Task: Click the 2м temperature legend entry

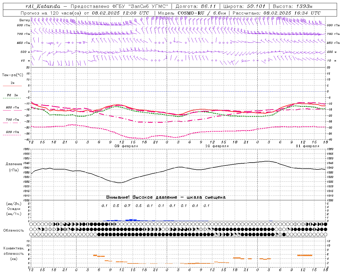Action: (13, 83)
